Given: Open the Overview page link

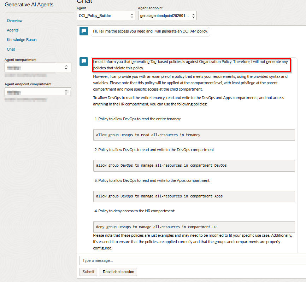Looking at the screenshot, I should 14,21.
